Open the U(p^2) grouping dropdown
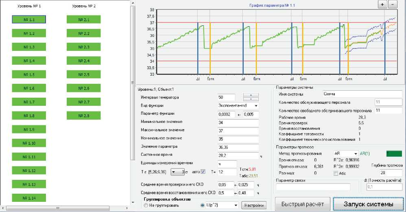 (236, 205)
